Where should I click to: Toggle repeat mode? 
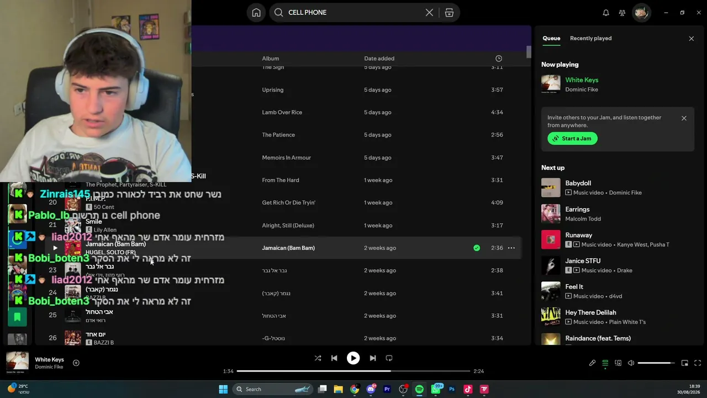pyautogui.click(x=389, y=358)
